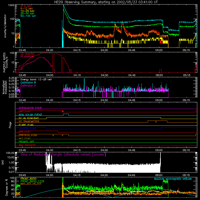Image resolution: width=200 pixels, height=200 pixels.
Task: Click the SAA_FLAG label
Action: [24, 132]
